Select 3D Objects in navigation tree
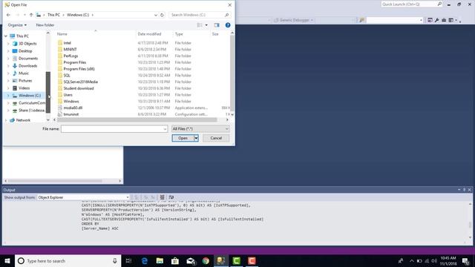Image resolution: width=475 pixels, height=267 pixels. [27, 44]
